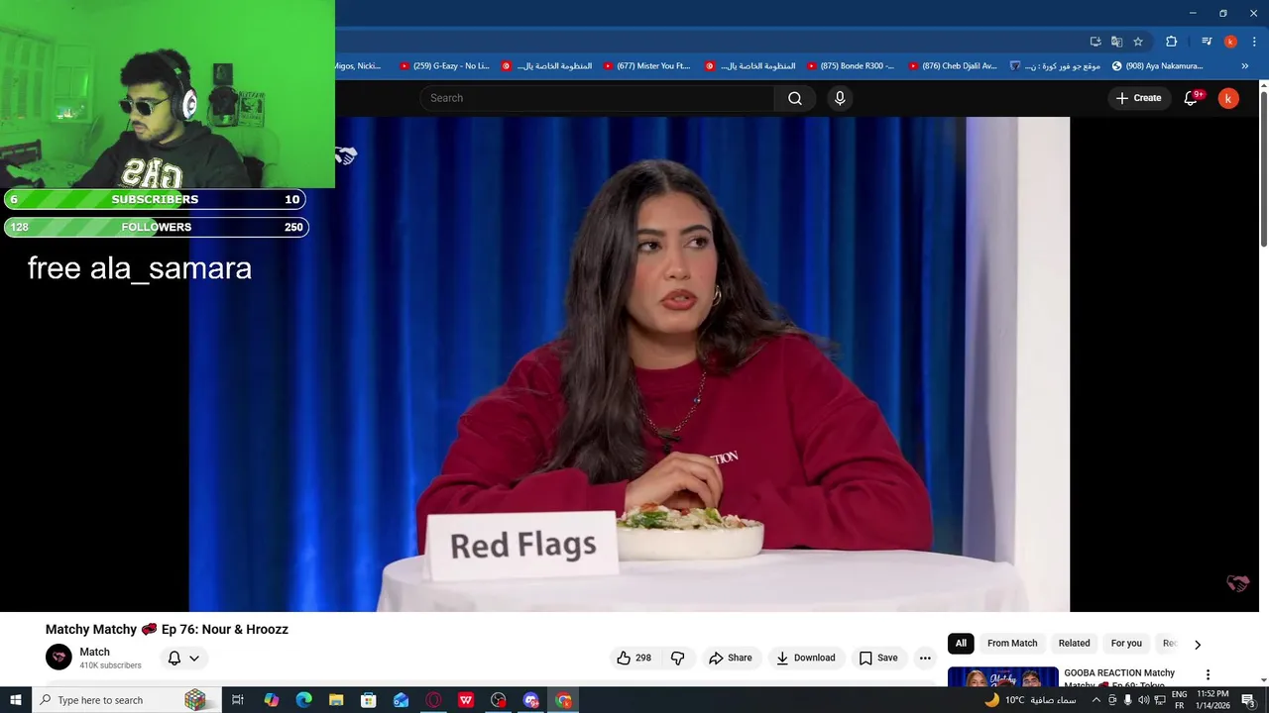The height and width of the screenshot is (713, 1269).
Task: Share the video via Share button
Action: click(x=730, y=658)
